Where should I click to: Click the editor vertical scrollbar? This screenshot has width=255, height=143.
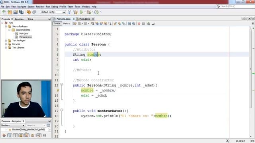click(x=251, y=69)
